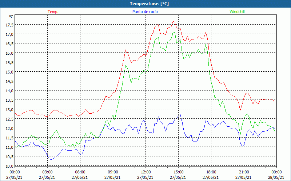Screen dimensions: 291x181
Task: Select the green Windchill legend label
Action: (x=237, y=12)
